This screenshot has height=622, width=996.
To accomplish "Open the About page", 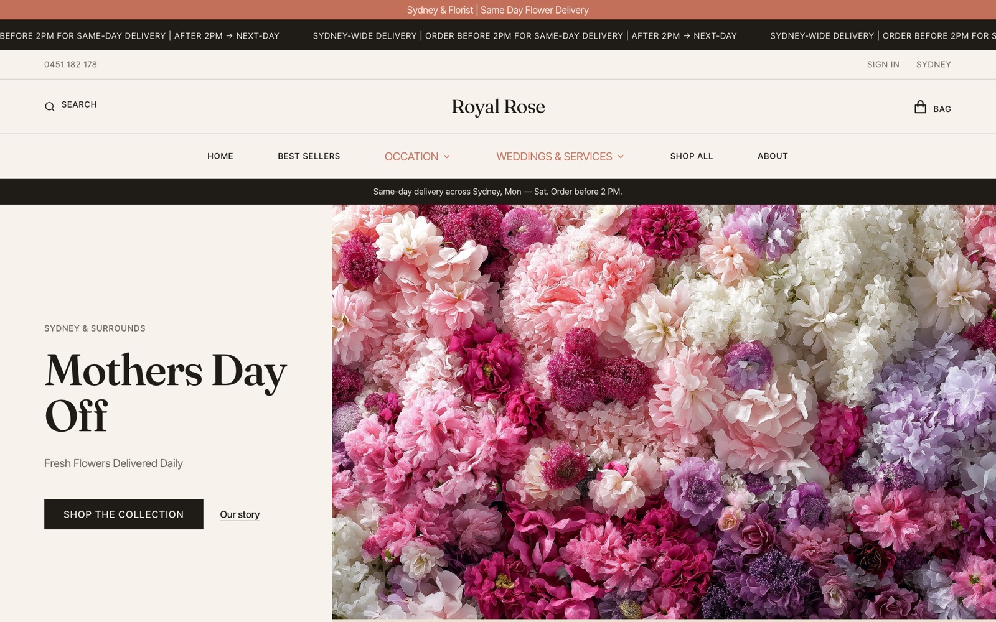I will 773,156.
